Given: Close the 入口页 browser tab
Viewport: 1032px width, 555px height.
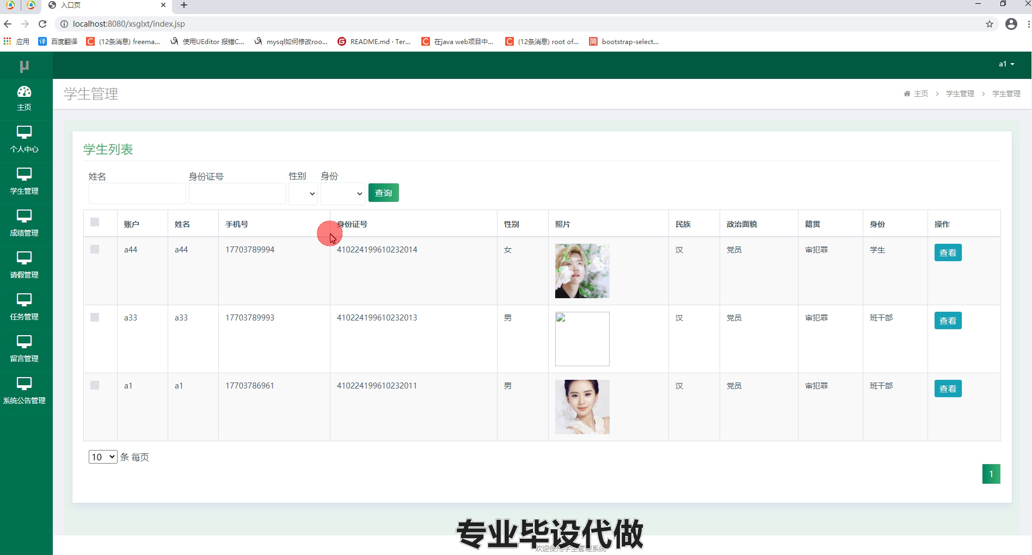Looking at the screenshot, I should tap(163, 5).
